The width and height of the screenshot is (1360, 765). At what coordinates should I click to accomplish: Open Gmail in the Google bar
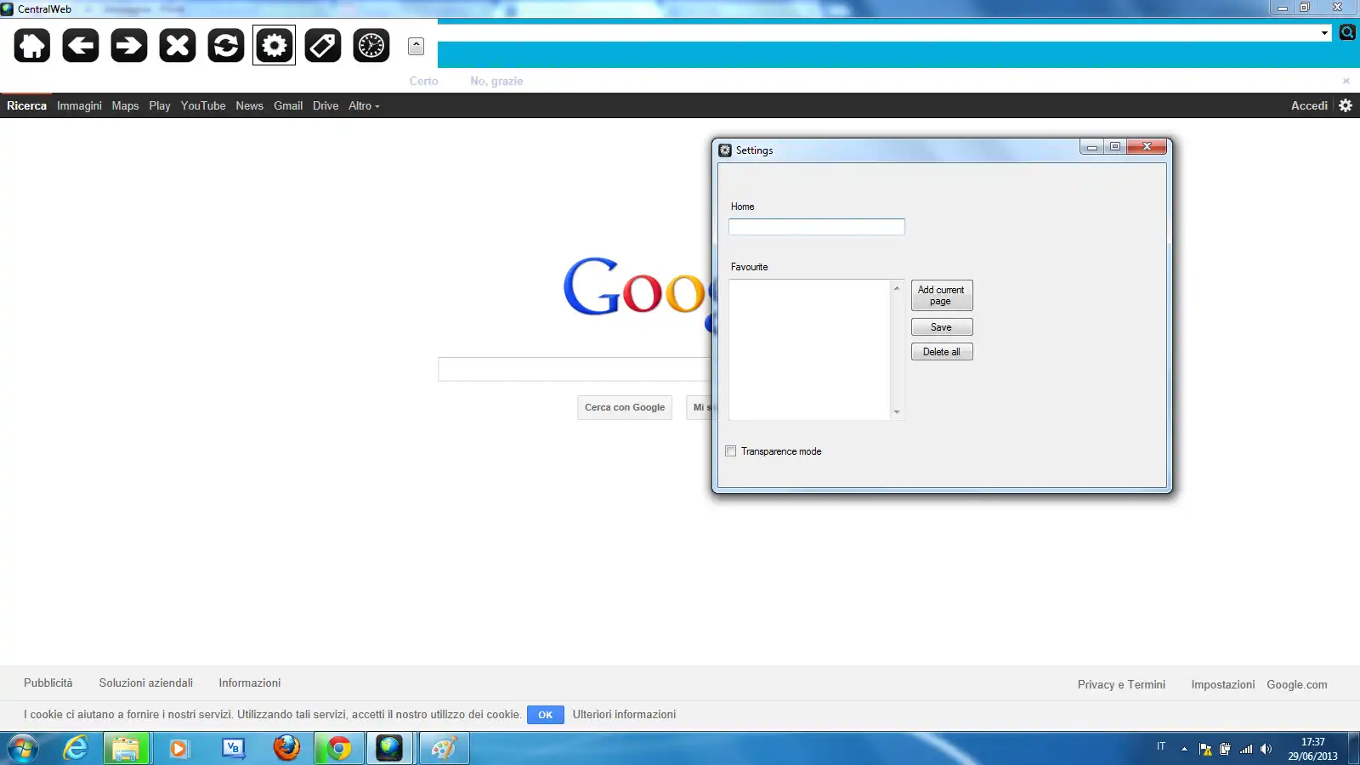(x=288, y=105)
